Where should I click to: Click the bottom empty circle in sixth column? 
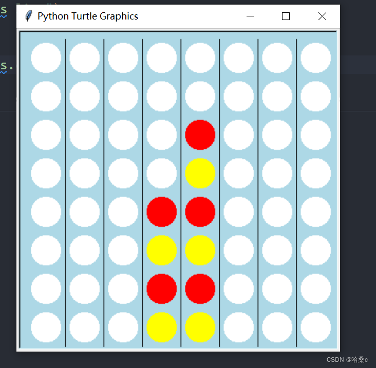pos(239,327)
